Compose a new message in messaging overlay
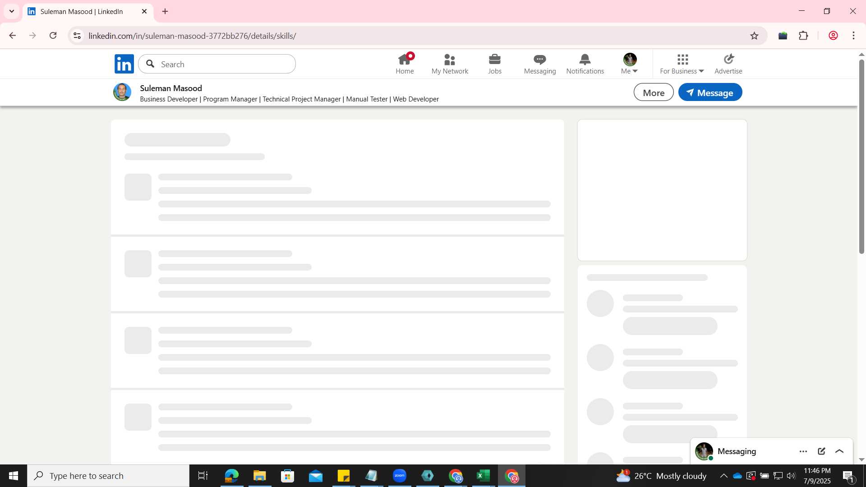This screenshot has height=487, width=866. tap(821, 451)
